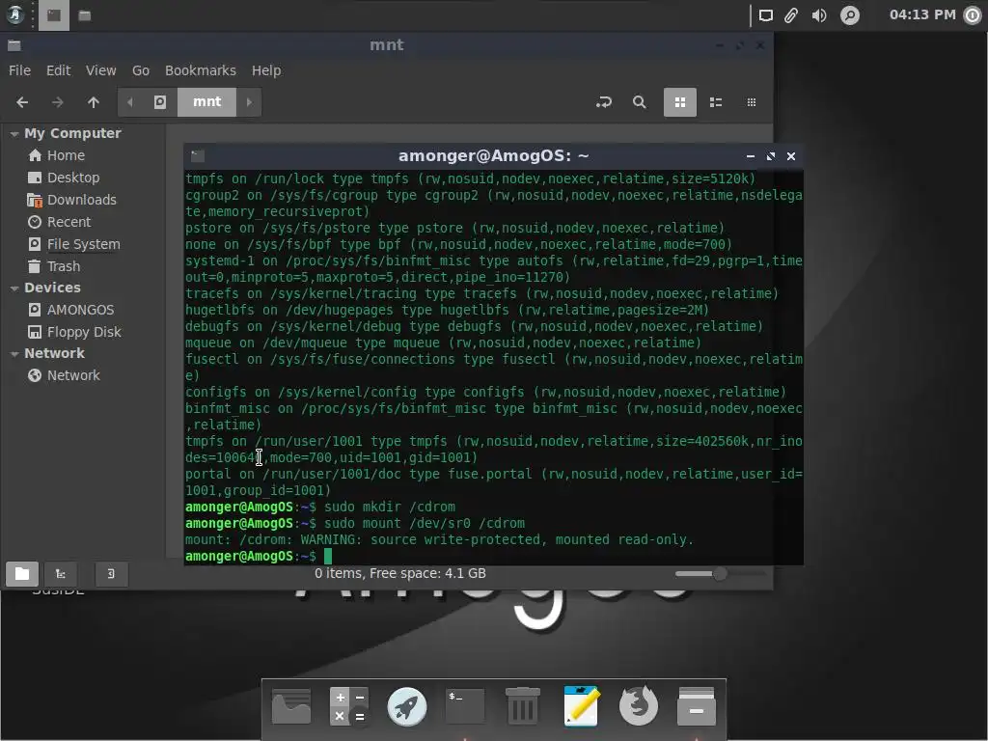Select the mnt path breadcrumb
988x741 pixels.
(x=206, y=102)
